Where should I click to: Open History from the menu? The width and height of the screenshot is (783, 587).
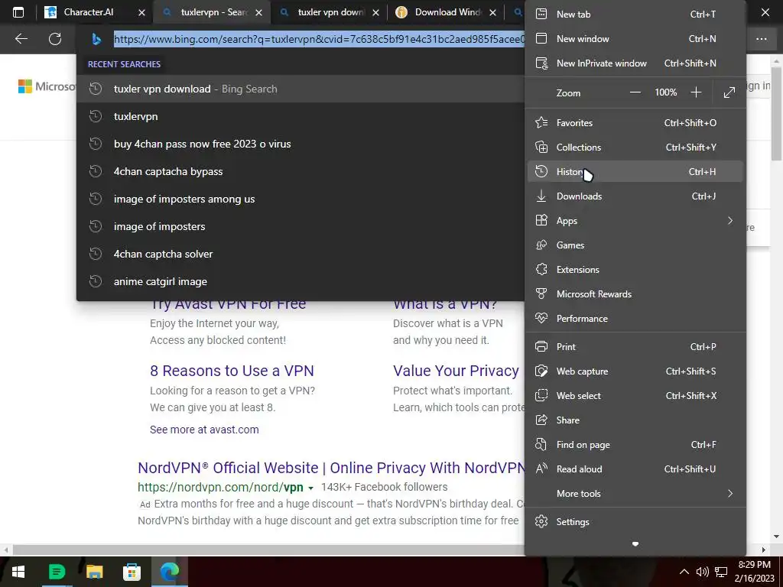pyautogui.click(x=635, y=172)
